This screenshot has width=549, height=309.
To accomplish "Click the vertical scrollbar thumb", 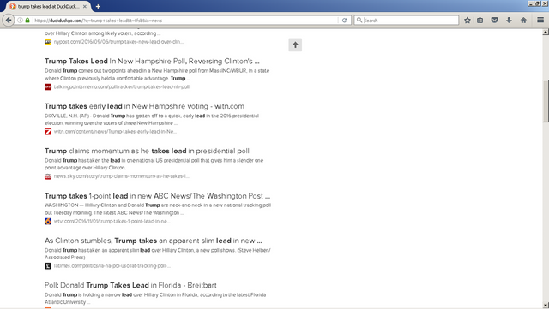I will (546, 101).
